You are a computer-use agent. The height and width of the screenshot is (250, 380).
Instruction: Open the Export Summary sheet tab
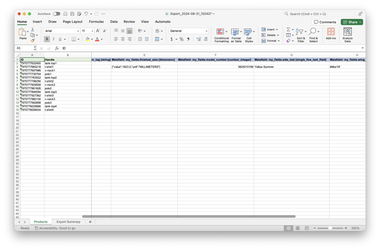click(68, 221)
